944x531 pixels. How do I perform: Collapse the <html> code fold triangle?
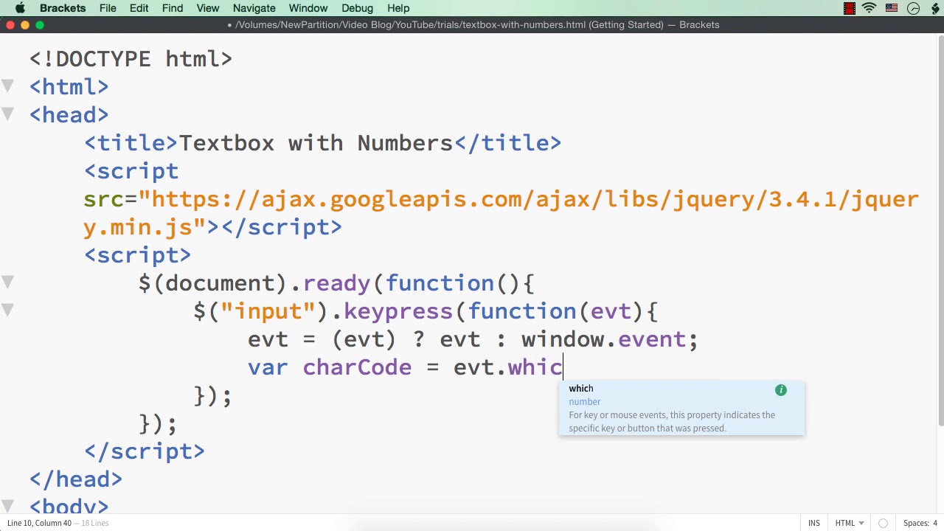point(8,86)
